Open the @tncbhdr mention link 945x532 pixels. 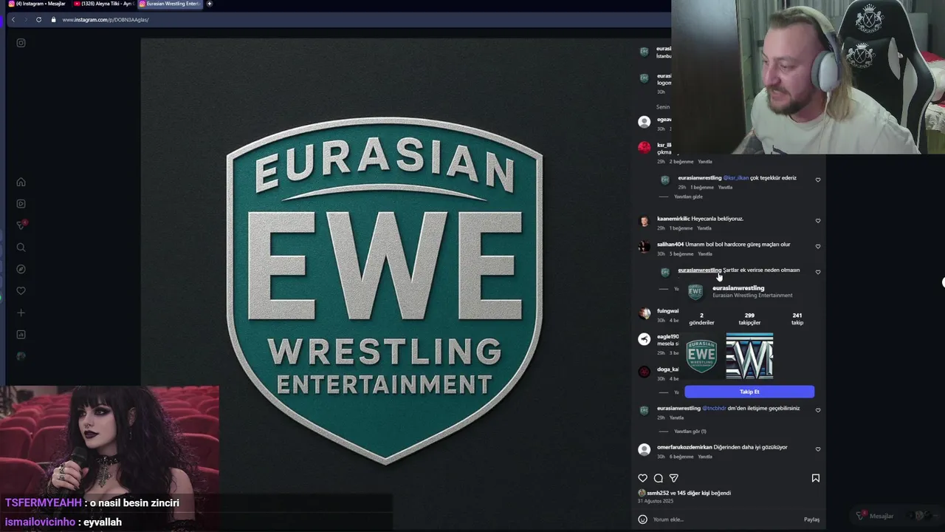click(714, 409)
